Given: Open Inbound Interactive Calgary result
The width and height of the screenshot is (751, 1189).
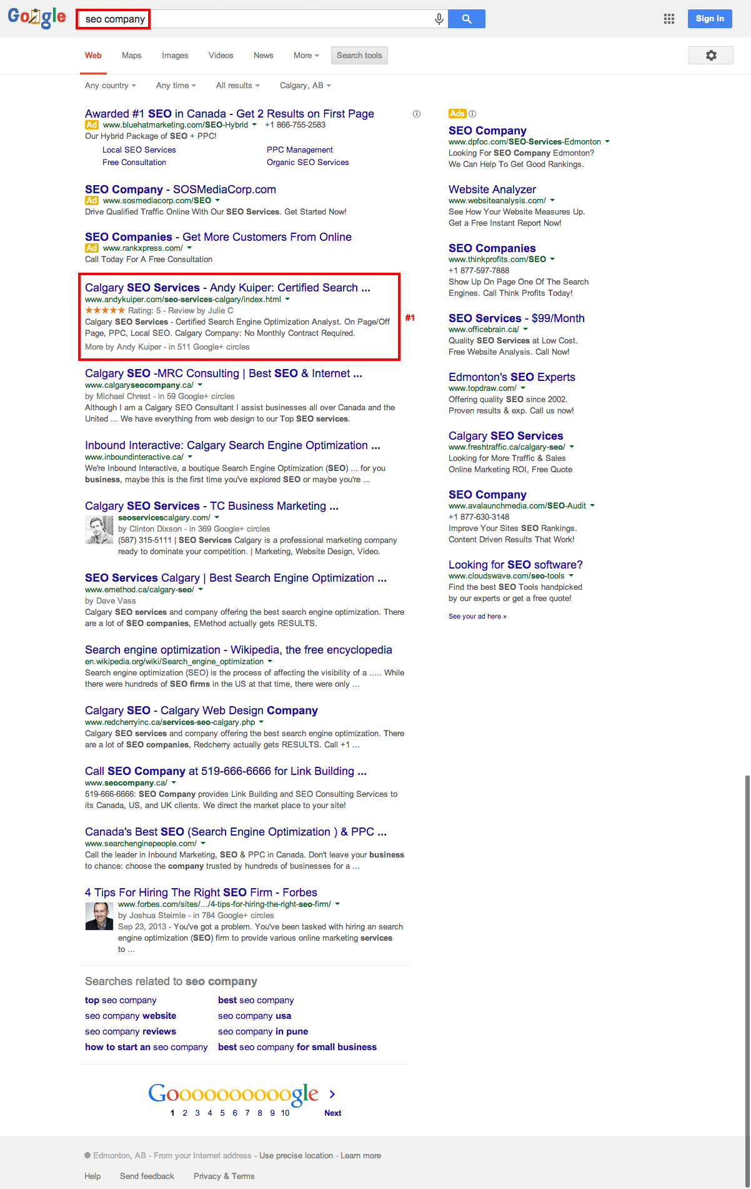Looking at the screenshot, I should [232, 445].
